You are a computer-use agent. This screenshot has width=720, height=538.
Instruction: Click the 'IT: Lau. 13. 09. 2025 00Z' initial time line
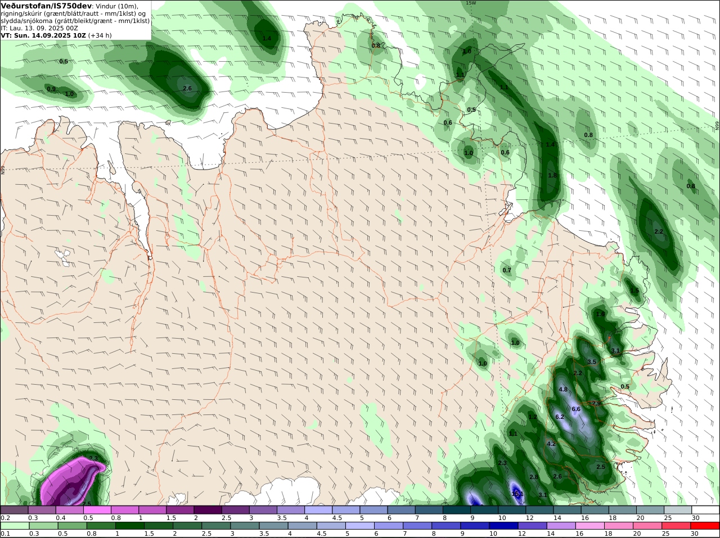pyautogui.click(x=39, y=28)
